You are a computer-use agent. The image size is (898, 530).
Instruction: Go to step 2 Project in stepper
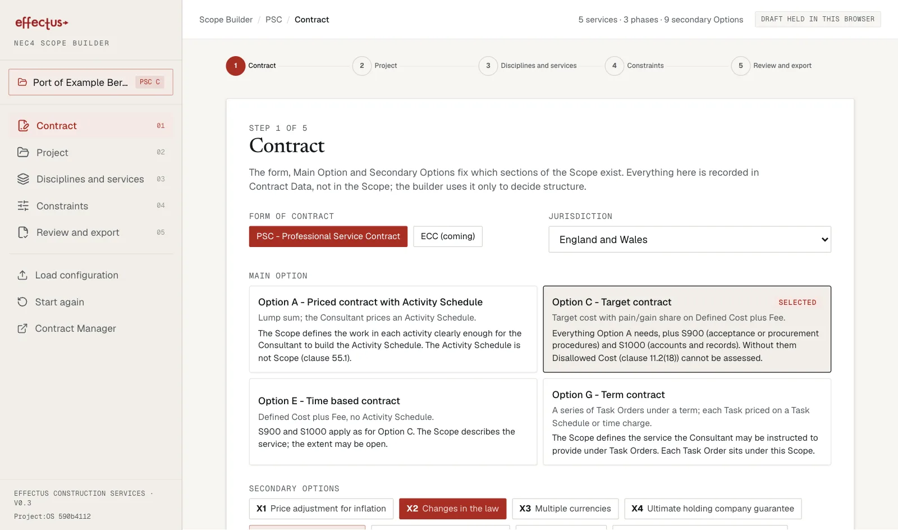[x=374, y=66]
